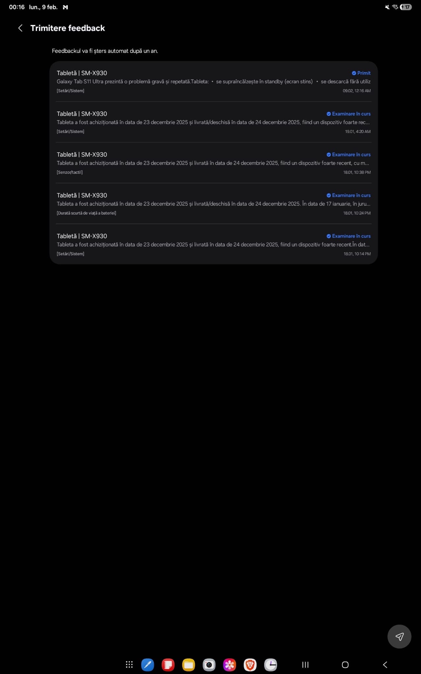This screenshot has width=421, height=674.
Task: Tap the home navigation button
Action: (x=345, y=665)
